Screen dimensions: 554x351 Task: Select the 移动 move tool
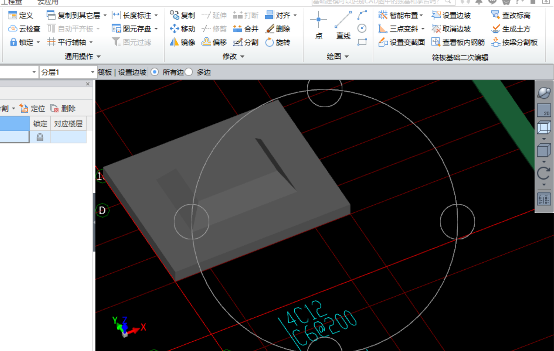(182, 29)
